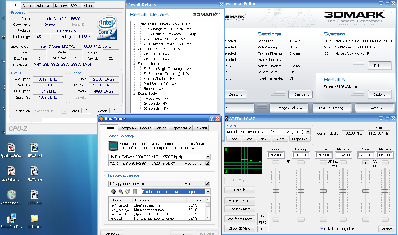Collapse the Game Tests tree node
This screenshot has width=398, height=235.
(135, 24)
